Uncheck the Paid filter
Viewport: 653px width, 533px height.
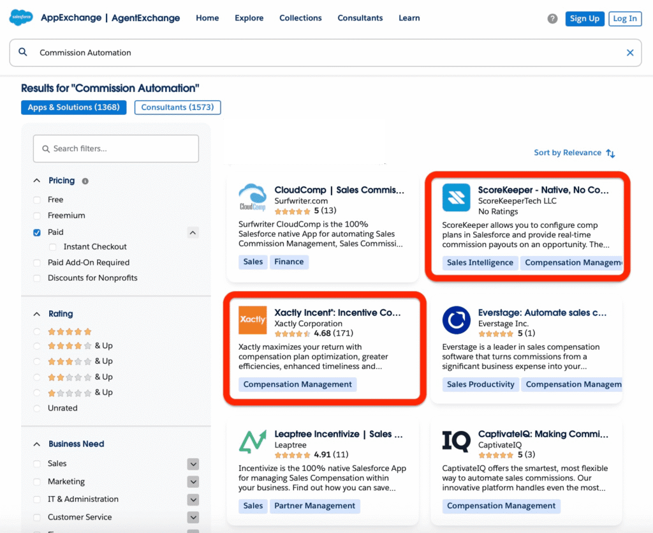coord(38,232)
